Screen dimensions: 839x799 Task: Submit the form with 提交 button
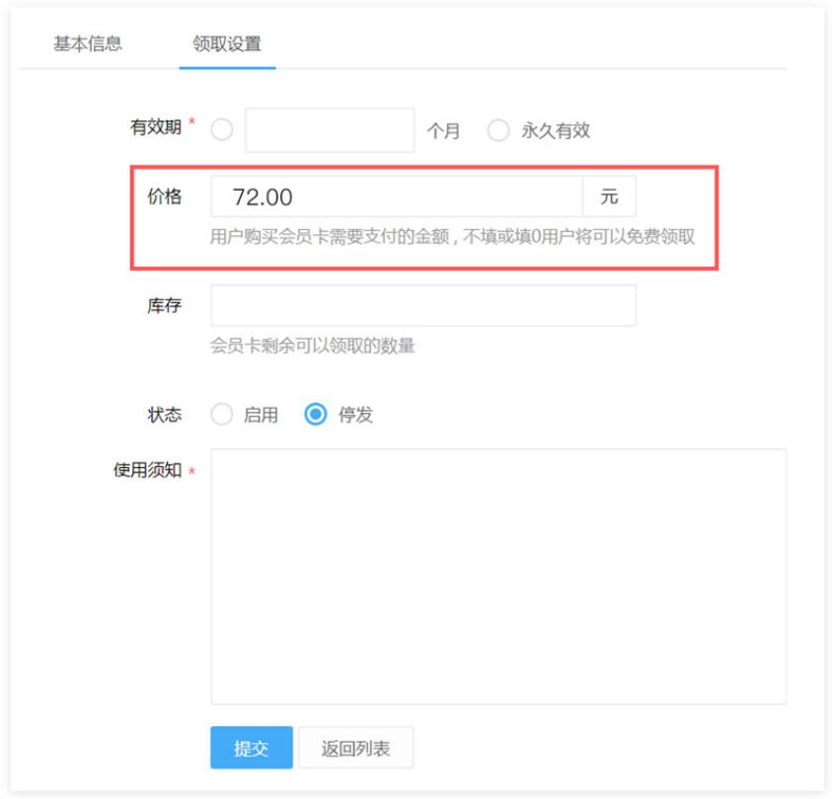252,748
